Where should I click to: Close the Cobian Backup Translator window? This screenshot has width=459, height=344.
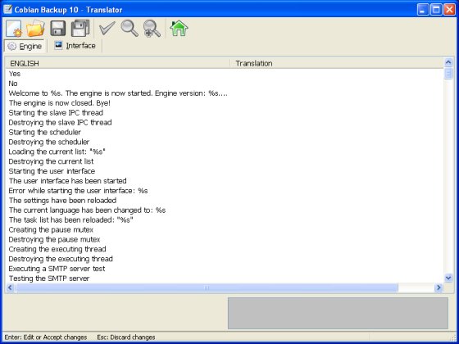pos(449,10)
